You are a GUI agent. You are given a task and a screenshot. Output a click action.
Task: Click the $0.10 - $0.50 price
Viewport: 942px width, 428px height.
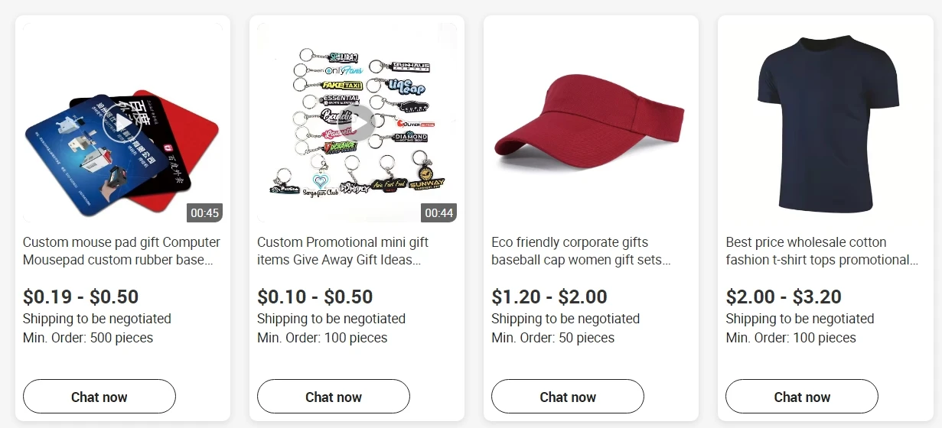coord(315,297)
